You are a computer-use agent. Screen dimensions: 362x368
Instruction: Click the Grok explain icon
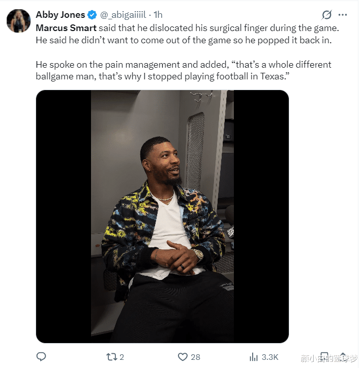coord(328,15)
